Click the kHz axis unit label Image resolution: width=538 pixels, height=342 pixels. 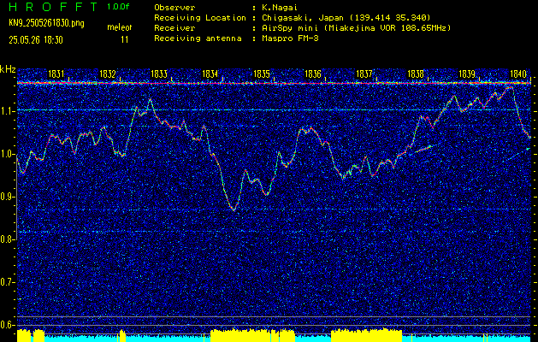click(8, 69)
